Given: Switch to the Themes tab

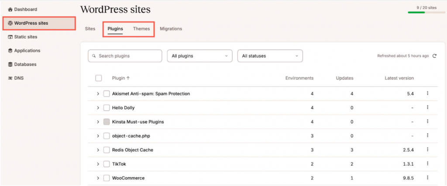Looking at the screenshot, I should tap(141, 29).
